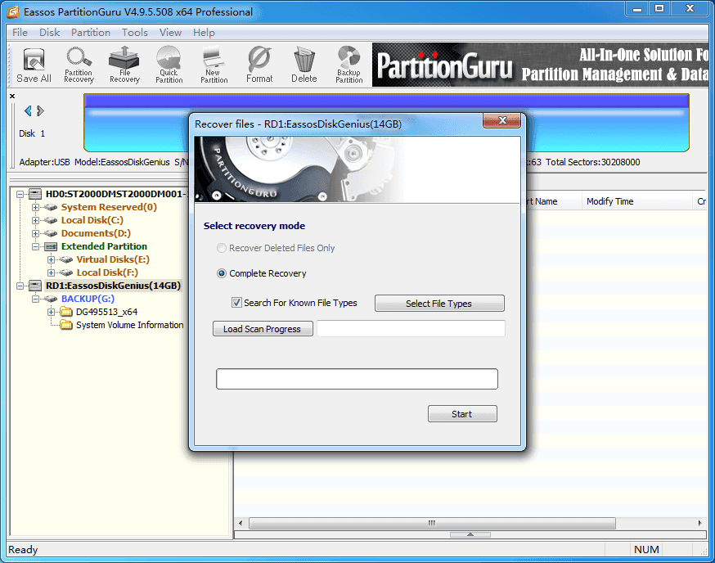This screenshot has height=563, width=715.
Task: Select the Complete Recovery radio button
Action: 222,273
